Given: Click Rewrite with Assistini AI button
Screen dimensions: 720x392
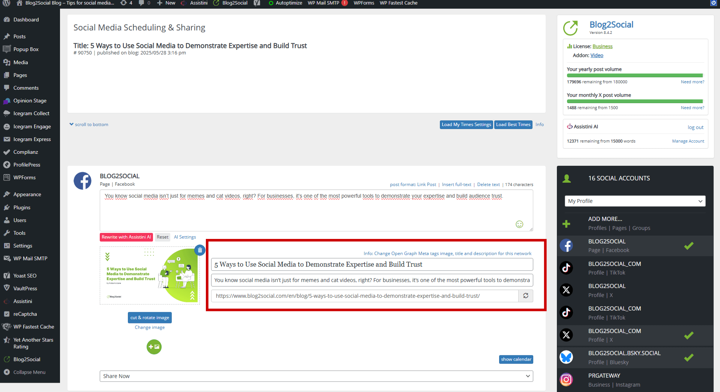Looking at the screenshot, I should coord(126,237).
